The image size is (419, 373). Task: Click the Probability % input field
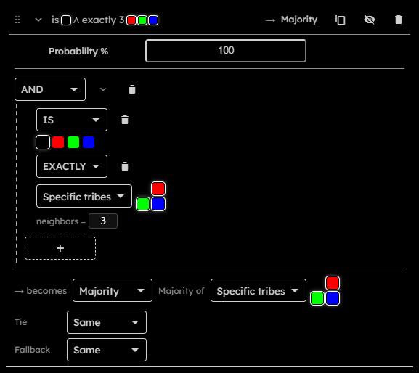226,51
